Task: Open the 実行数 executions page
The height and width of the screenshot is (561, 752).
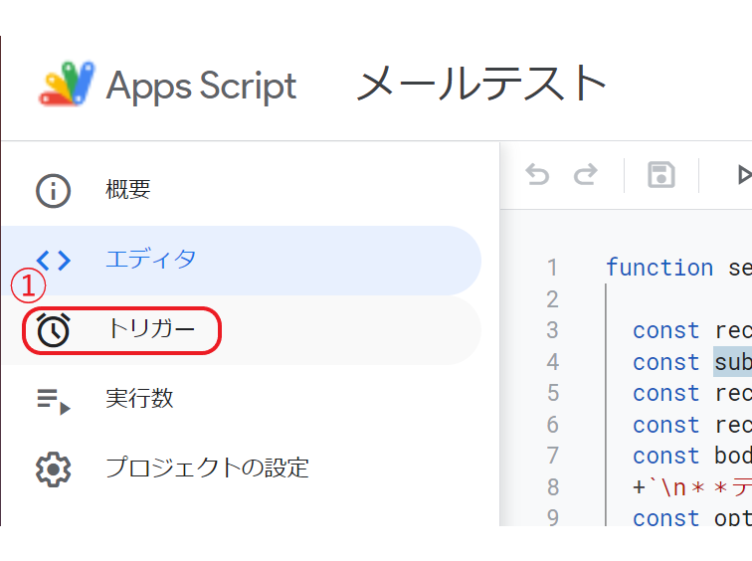Action: pos(139,399)
